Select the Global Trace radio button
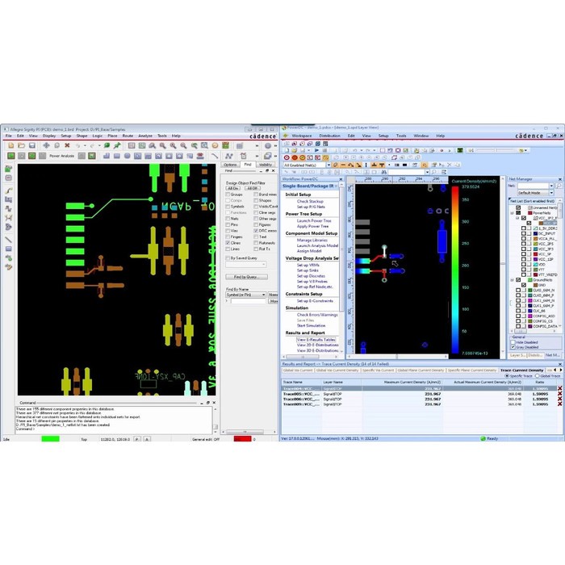Viewport: 565px width, 565px height. pos(538,376)
